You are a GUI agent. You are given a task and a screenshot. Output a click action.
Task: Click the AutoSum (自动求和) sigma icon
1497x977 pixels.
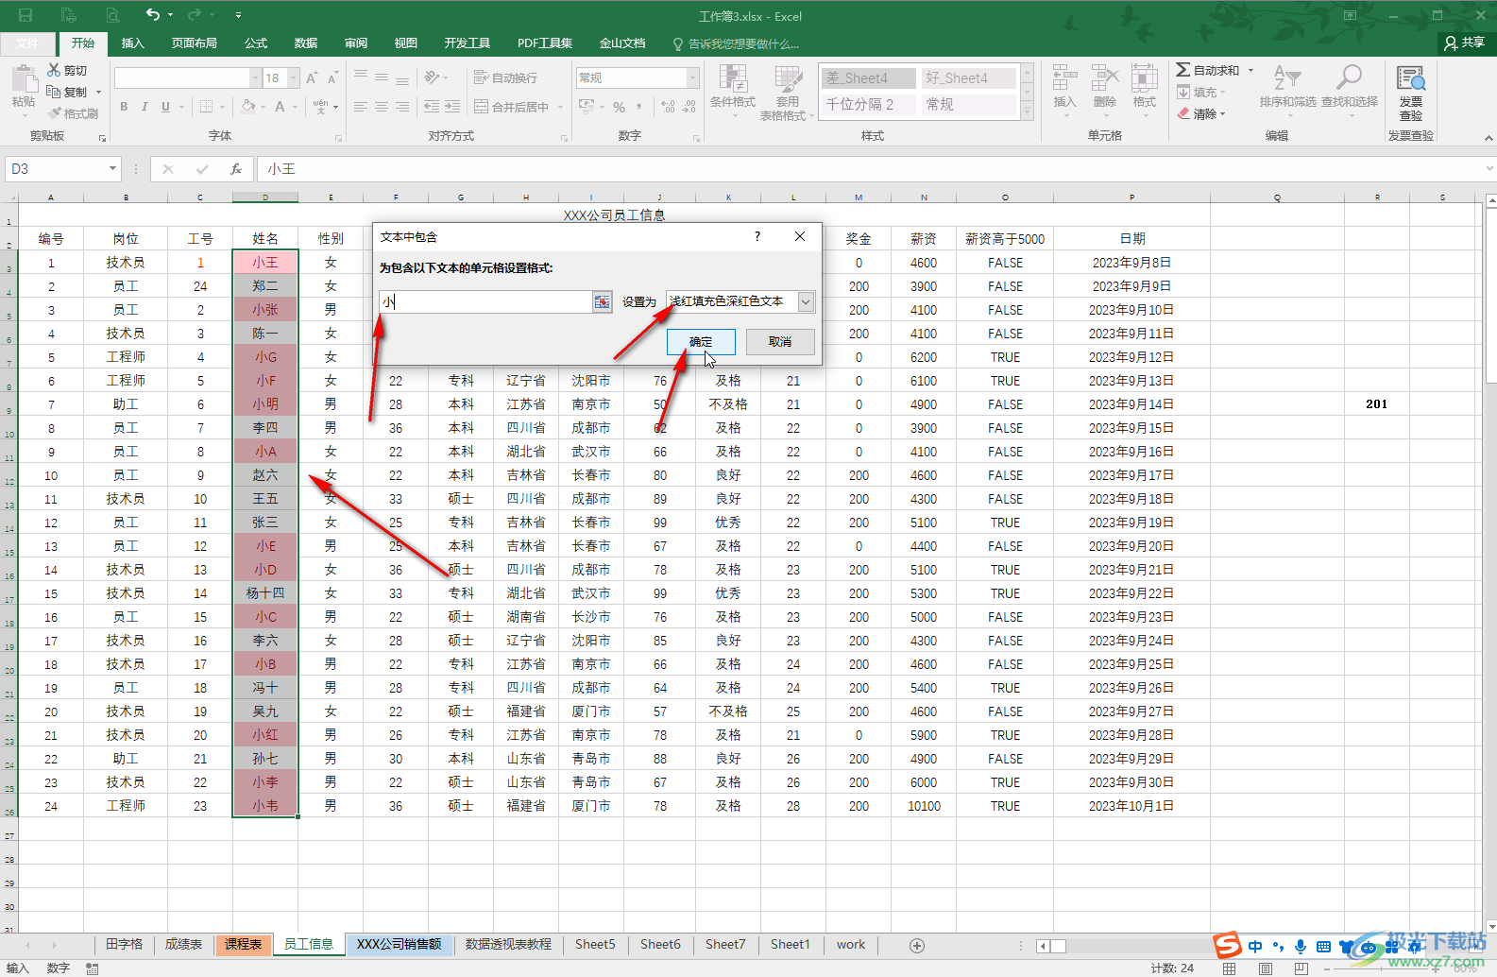click(1182, 70)
